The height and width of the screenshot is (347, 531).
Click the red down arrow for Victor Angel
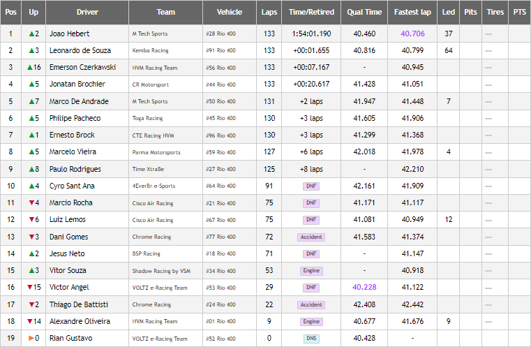[x=29, y=287]
